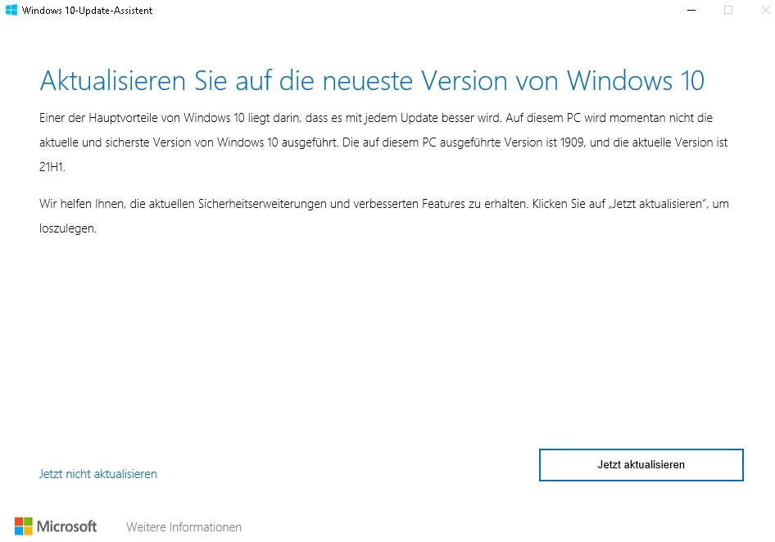
Task: Choose the "Jetzt nicht aktualisieren" link
Action: [x=97, y=474]
